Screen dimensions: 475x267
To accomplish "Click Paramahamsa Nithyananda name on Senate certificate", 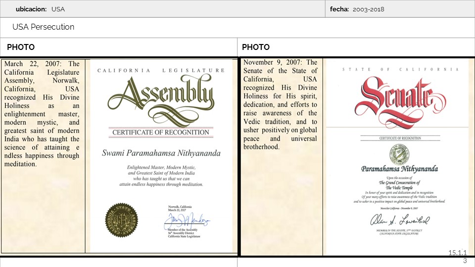I will [x=399, y=169].
